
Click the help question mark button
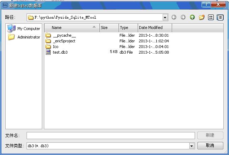[206, 4]
